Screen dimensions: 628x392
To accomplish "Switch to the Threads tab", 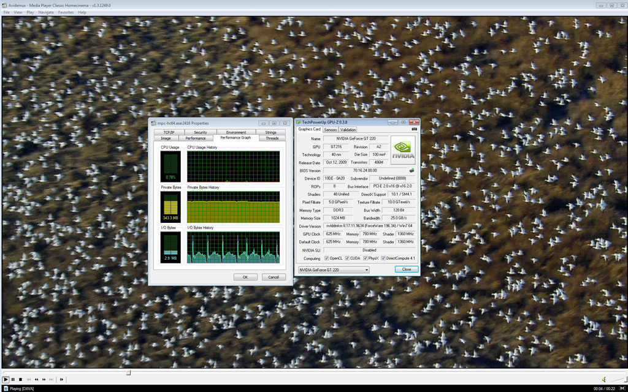I will click(x=272, y=138).
